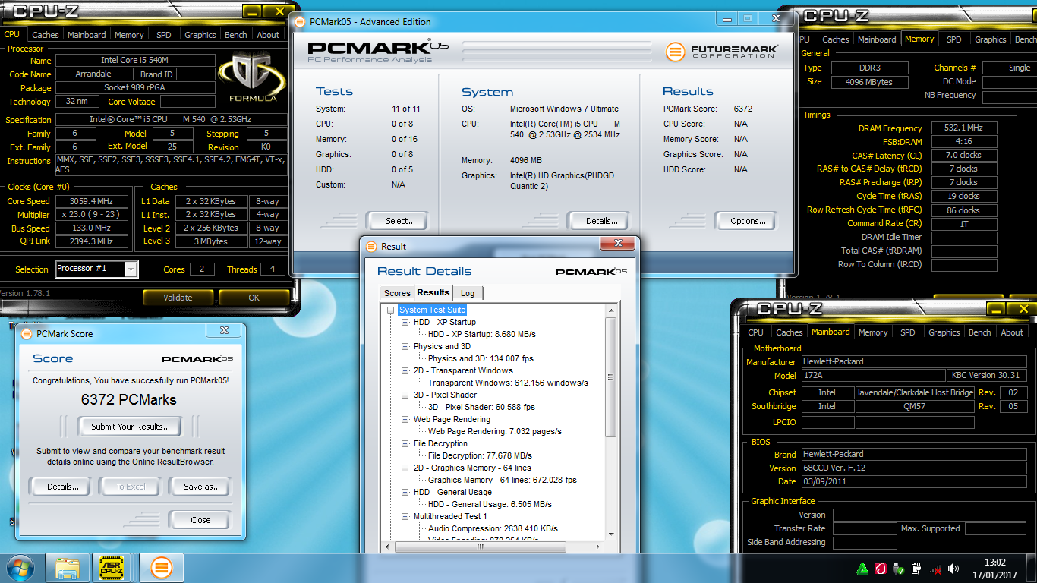1037x583 pixels.
Task: Collapse the 2D - Transparent Windows node
Action: click(406, 370)
